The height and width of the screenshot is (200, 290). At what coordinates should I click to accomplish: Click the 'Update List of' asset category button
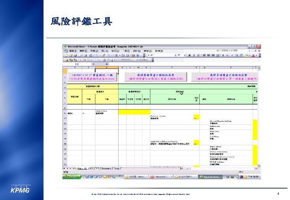coord(92,77)
